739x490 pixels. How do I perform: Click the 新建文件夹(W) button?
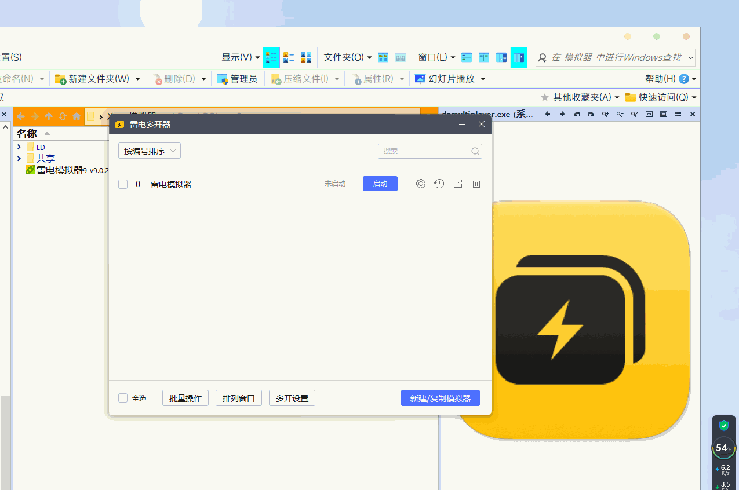point(92,79)
